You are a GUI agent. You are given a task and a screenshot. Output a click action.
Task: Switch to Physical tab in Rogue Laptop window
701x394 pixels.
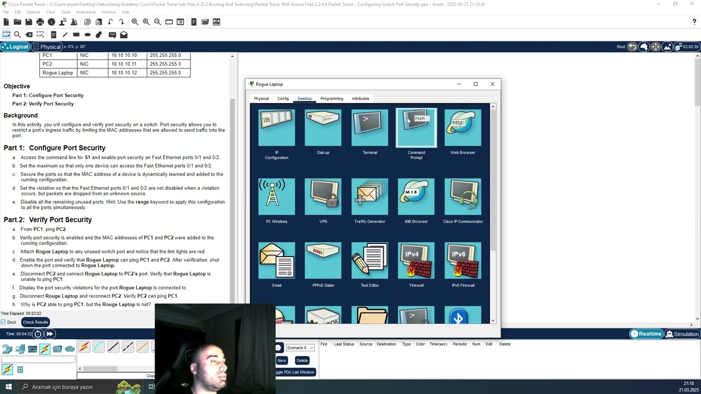point(261,99)
